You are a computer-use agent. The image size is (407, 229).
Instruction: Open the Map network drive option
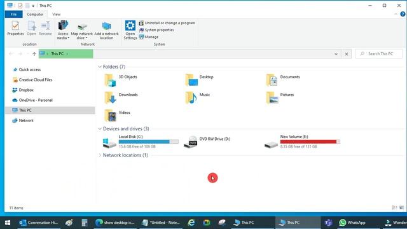pos(82,30)
